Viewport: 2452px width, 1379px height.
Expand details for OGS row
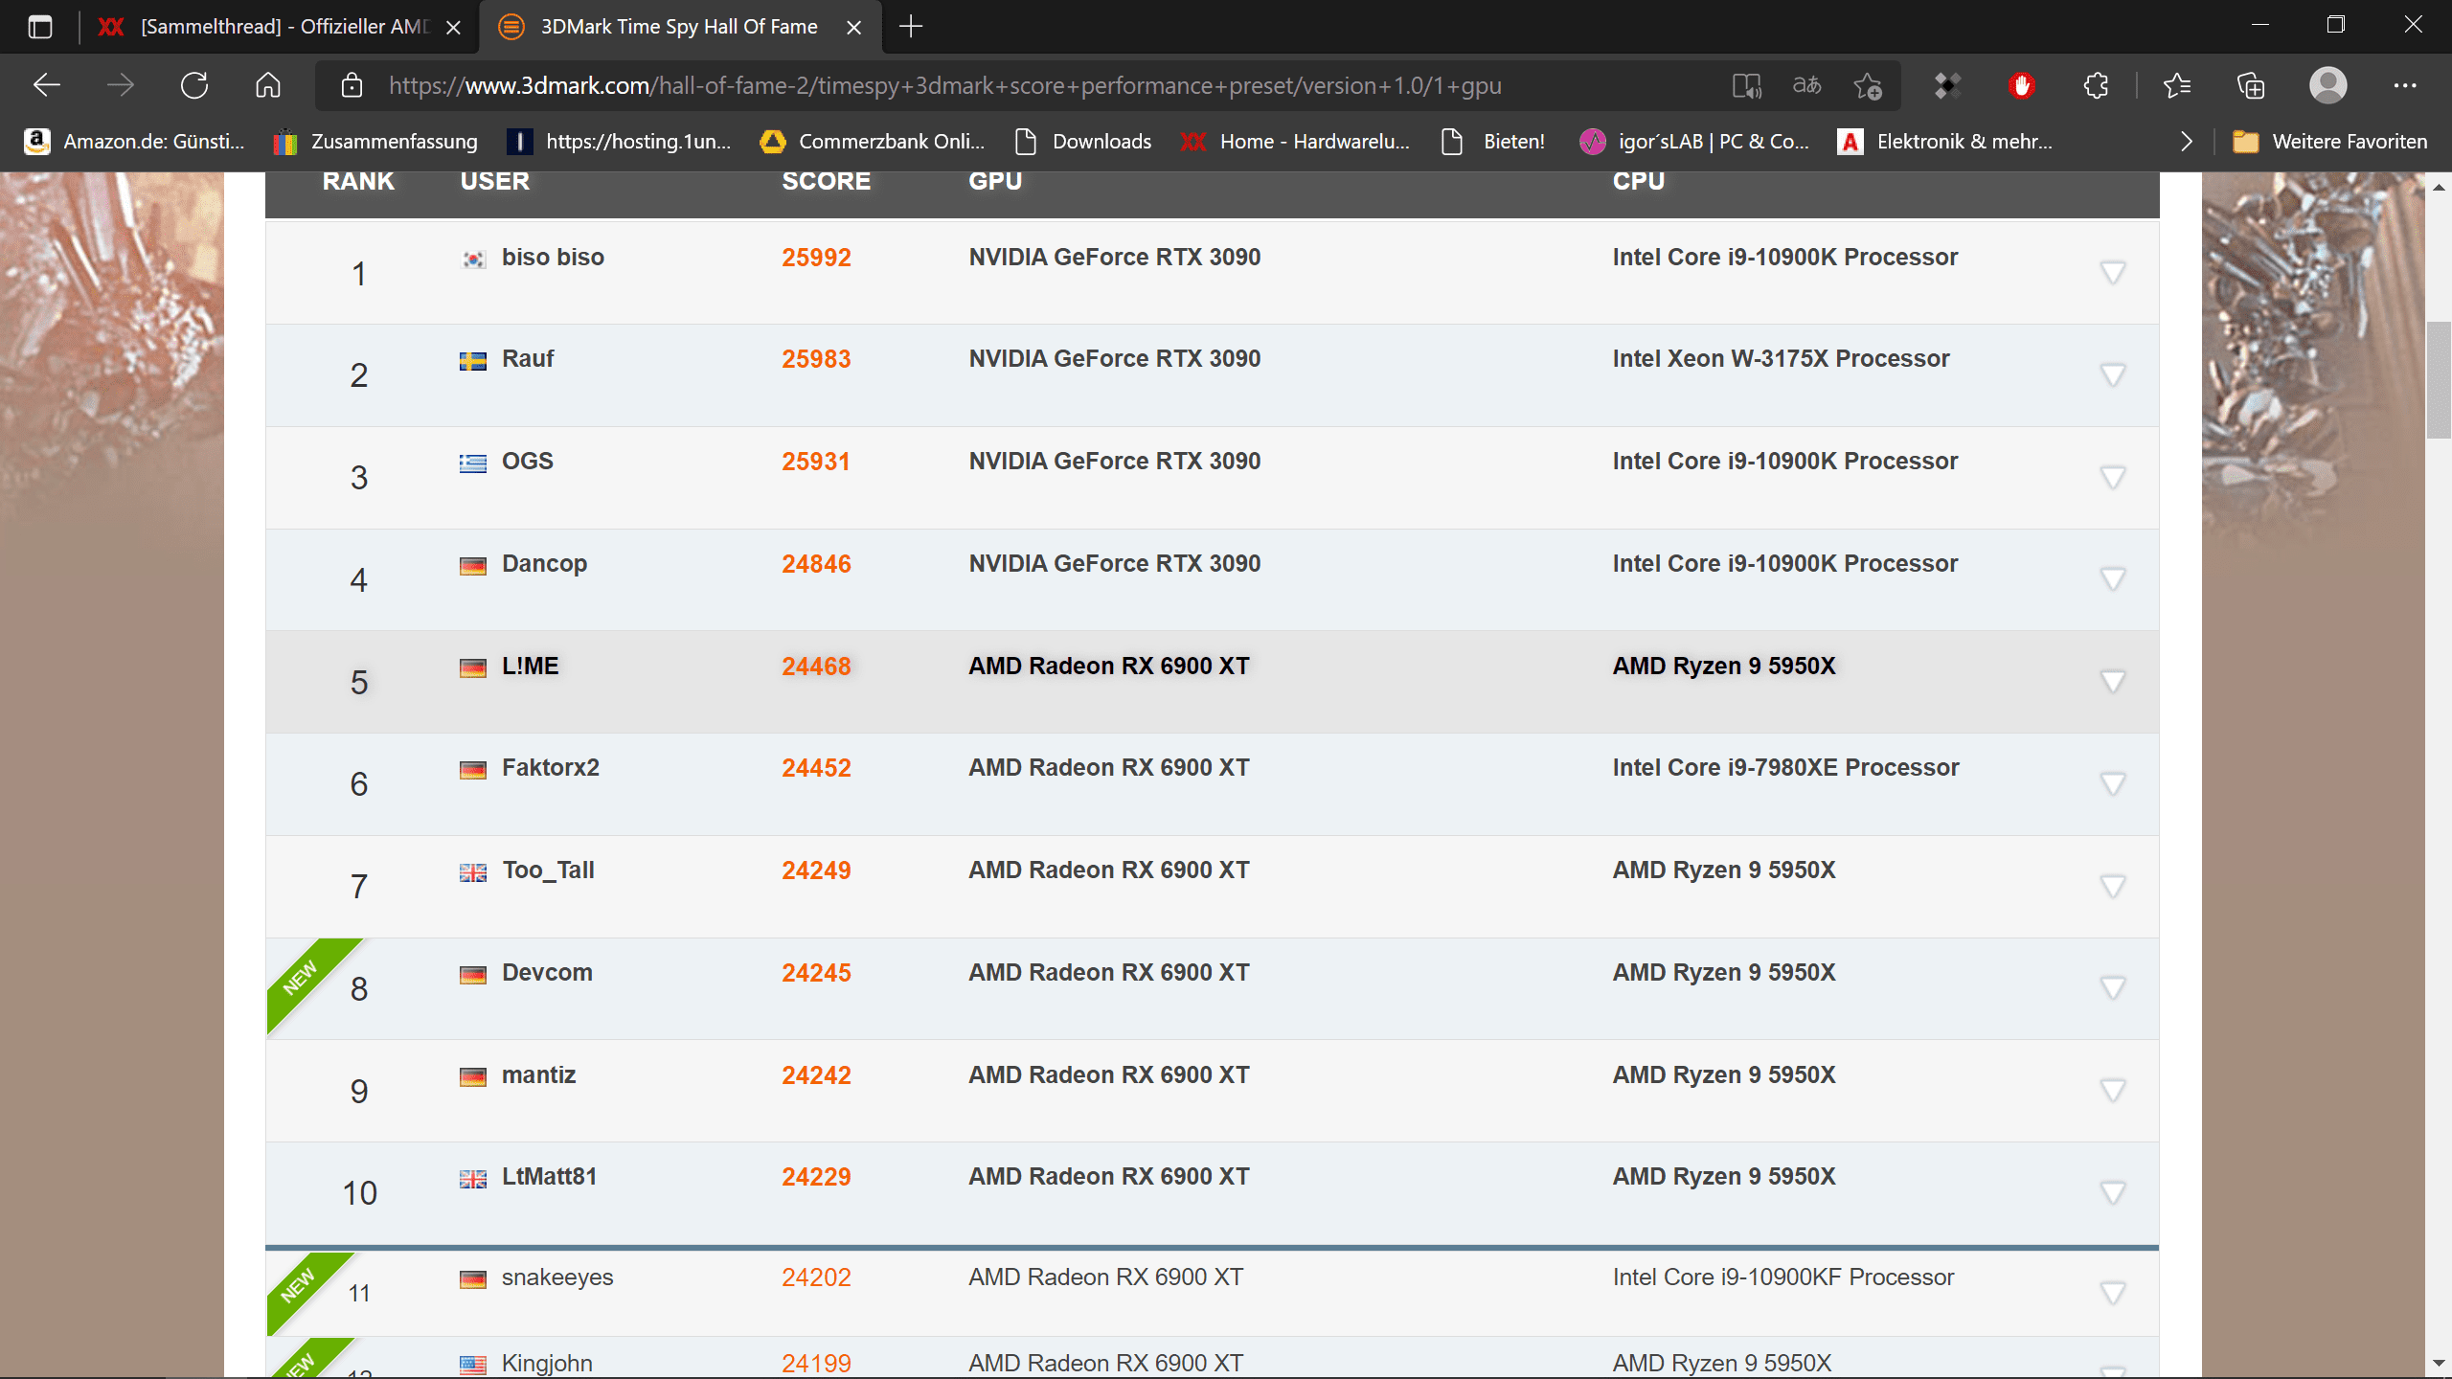(x=2113, y=477)
